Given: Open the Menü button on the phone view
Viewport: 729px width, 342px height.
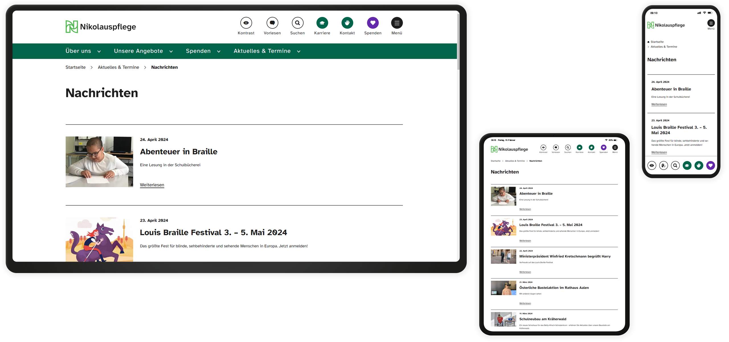Looking at the screenshot, I should click(x=711, y=23).
